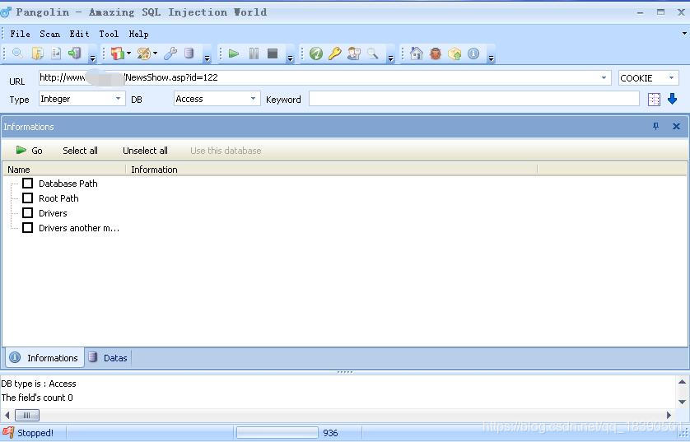
Task: Click the user with card toolbar icon
Action: [x=354, y=54]
